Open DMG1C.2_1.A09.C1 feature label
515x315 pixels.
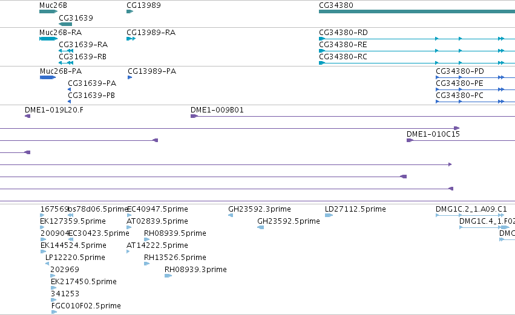[471, 209]
